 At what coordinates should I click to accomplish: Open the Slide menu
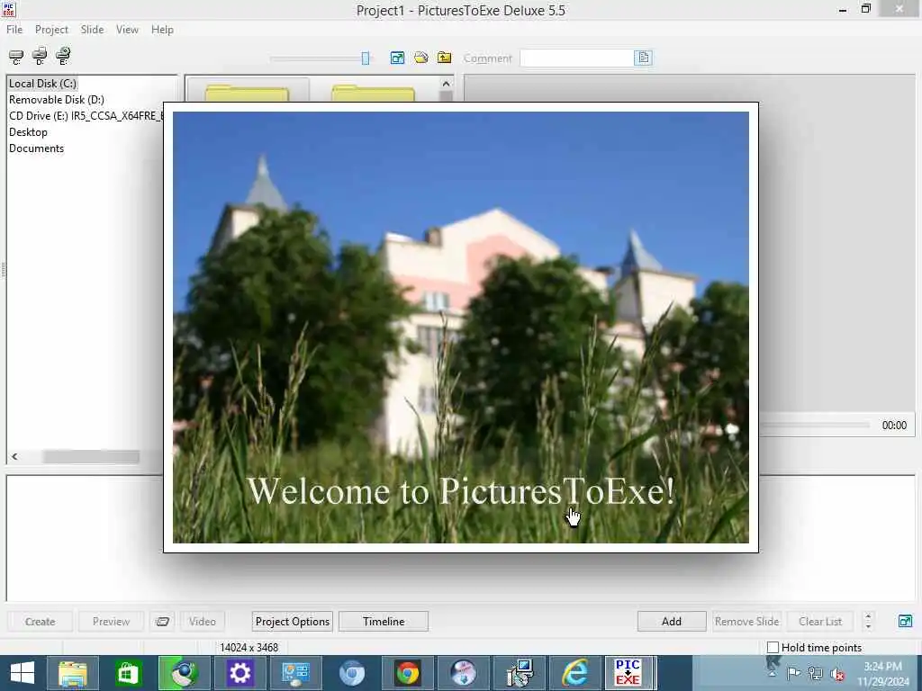(92, 30)
